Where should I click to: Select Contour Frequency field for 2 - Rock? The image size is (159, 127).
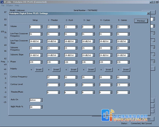pyautogui.click(x=69, y=77)
